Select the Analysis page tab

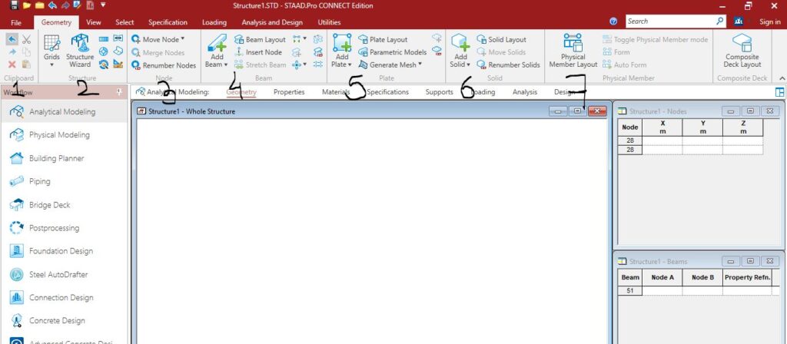tap(525, 92)
